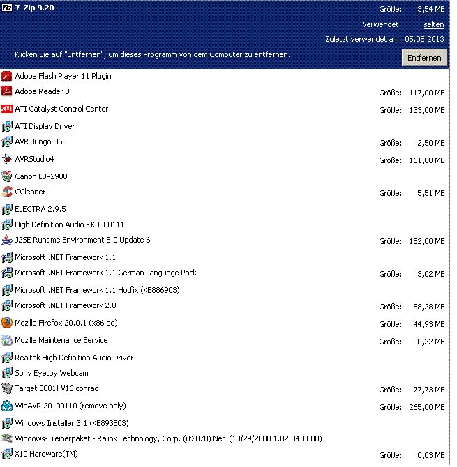Click the Microsoft .NET Framework 1.1 icon
The height and width of the screenshot is (467, 457).
click(6, 257)
